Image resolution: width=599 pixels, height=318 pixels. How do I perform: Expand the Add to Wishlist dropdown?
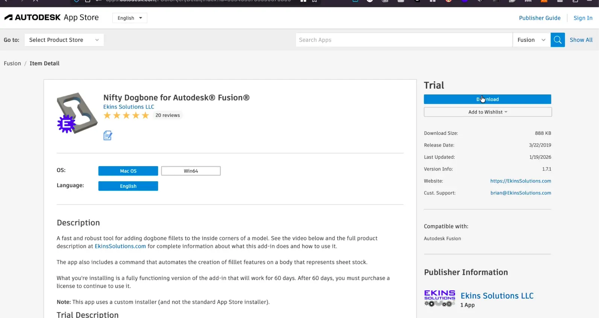[488, 112]
